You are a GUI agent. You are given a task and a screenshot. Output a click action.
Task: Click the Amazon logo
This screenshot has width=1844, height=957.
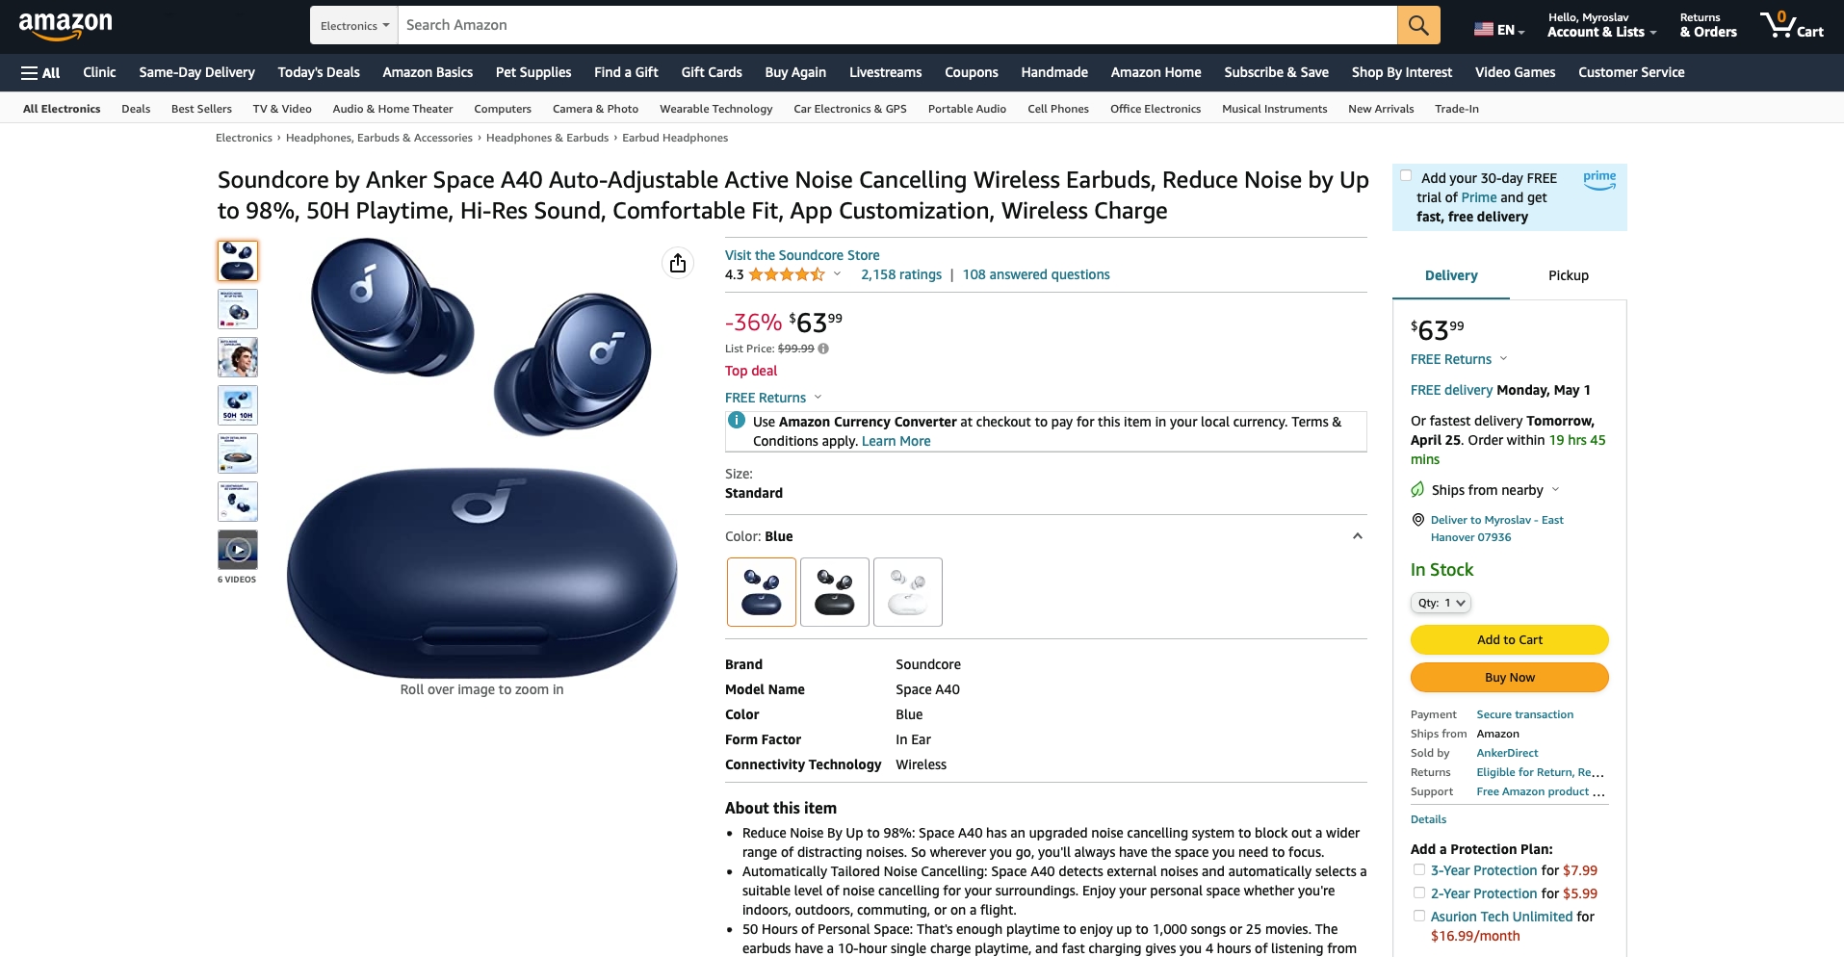(x=65, y=26)
